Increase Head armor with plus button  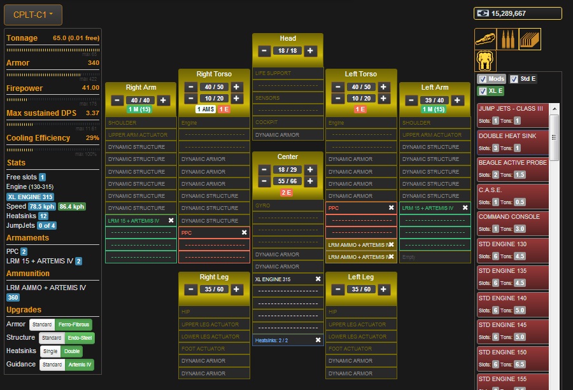tap(310, 50)
